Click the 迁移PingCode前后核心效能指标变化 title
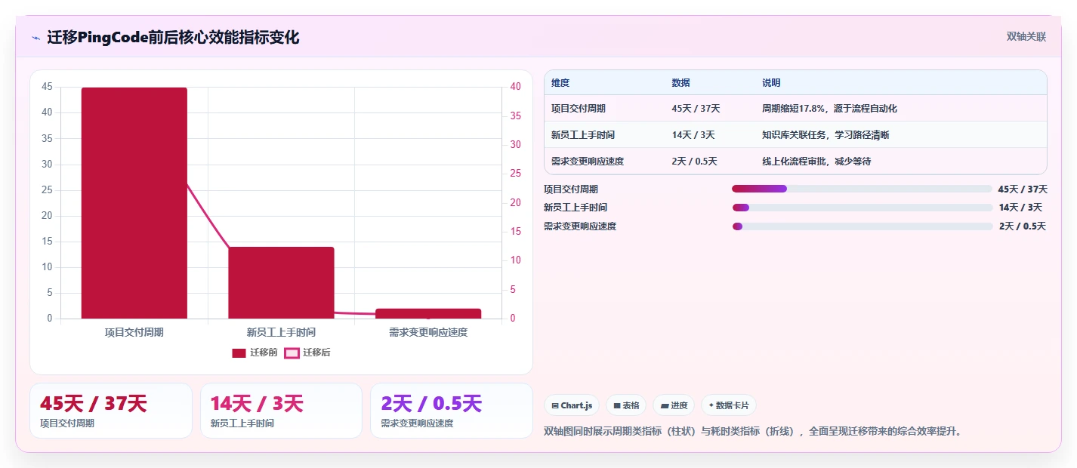This screenshot has height=468, width=1077. point(173,38)
